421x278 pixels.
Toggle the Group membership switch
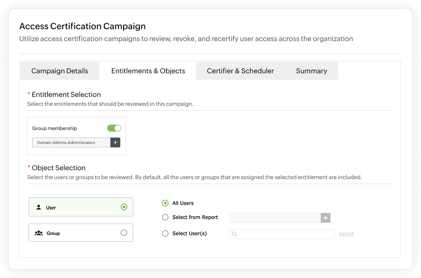point(114,128)
